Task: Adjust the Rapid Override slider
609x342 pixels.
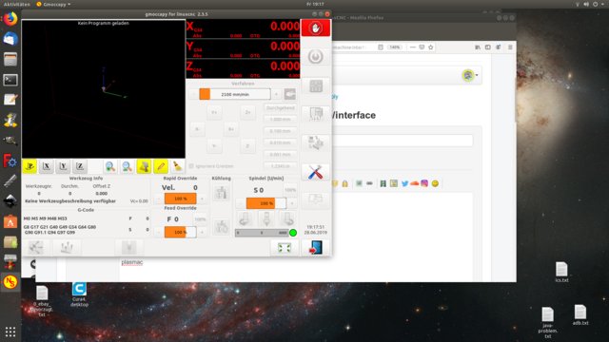Action: [180, 199]
